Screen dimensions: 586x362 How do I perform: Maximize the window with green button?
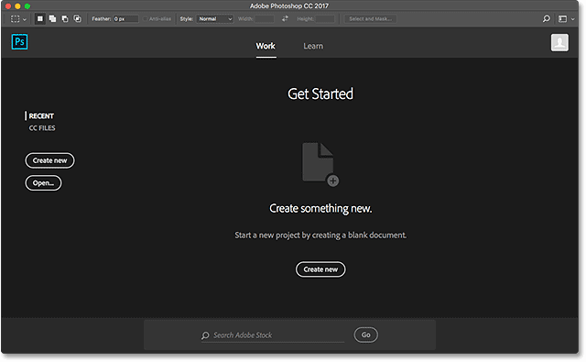coord(27,6)
